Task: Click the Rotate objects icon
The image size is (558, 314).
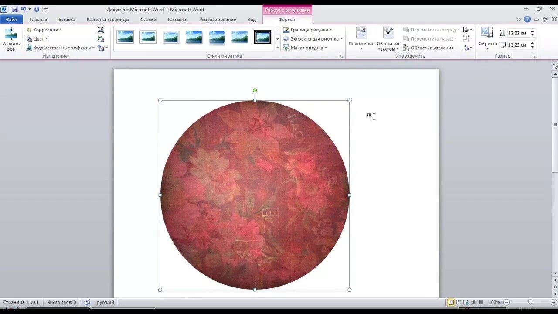Action: click(x=466, y=48)
